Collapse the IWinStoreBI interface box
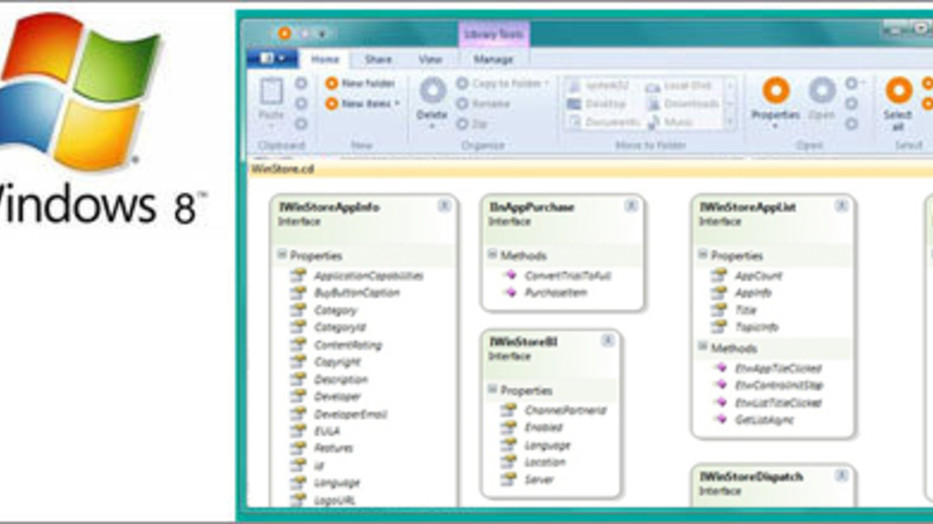Image resolution: width=933 pixels, height=524 pixels. (608, 341)
